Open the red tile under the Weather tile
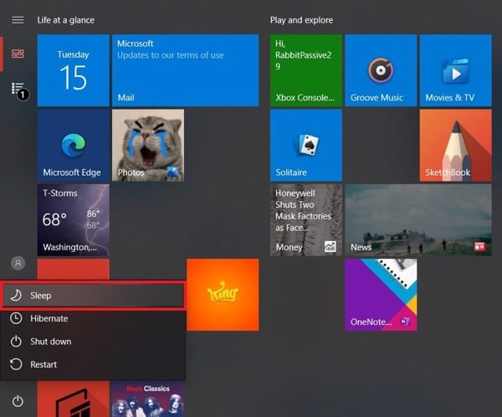Image resolution: width=502 pixels, height=417 pixels. point(73,270)
